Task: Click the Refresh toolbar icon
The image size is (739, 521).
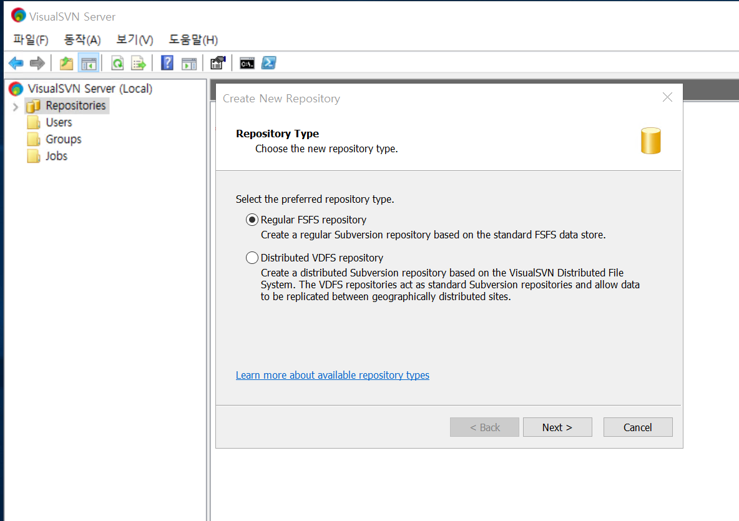Action: [117, 62]
